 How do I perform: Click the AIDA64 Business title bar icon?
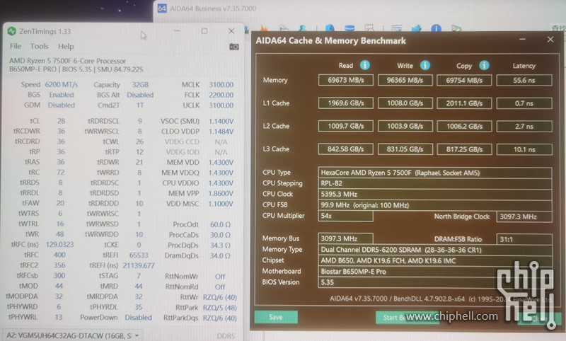[162, 8]
